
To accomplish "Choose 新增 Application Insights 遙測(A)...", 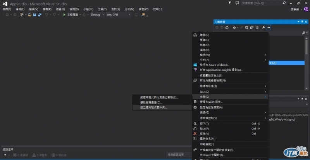I will tap(230, 70).
